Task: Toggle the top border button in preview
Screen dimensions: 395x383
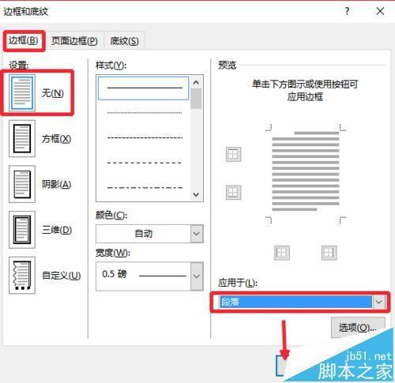Action: pos(233,154)
